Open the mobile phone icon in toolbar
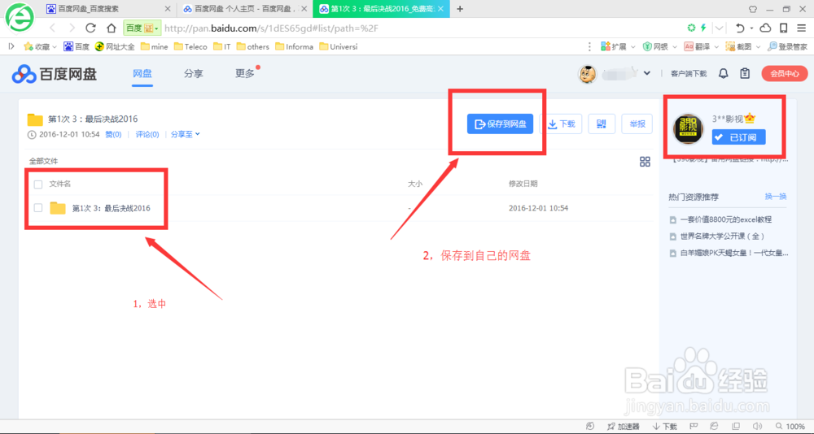This screenshot has width=814, height=434. click(x=783, y=28)
